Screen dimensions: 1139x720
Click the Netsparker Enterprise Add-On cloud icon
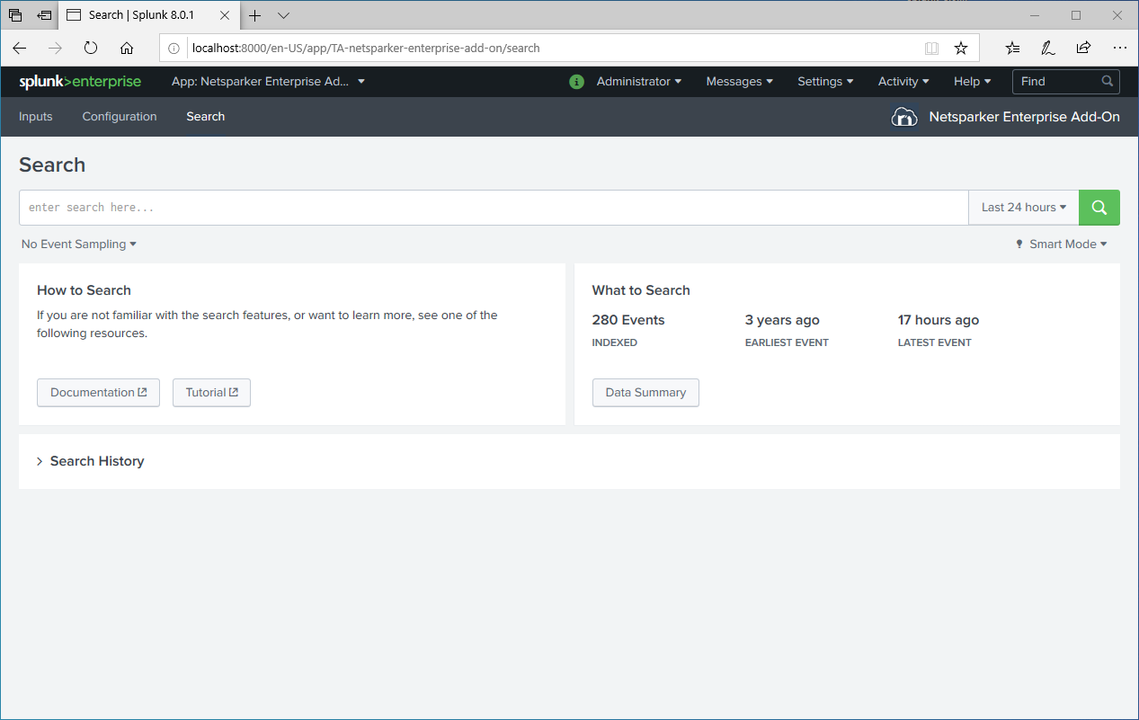pos(904,116)
